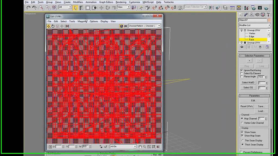This screenshot has width=278, height=156.
Task: Activate the Rotate tool in Edit UVWs
Action: 53,26
